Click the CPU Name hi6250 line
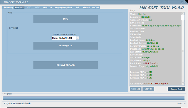The width and height of the screenshot is (188, 108). 140,58
